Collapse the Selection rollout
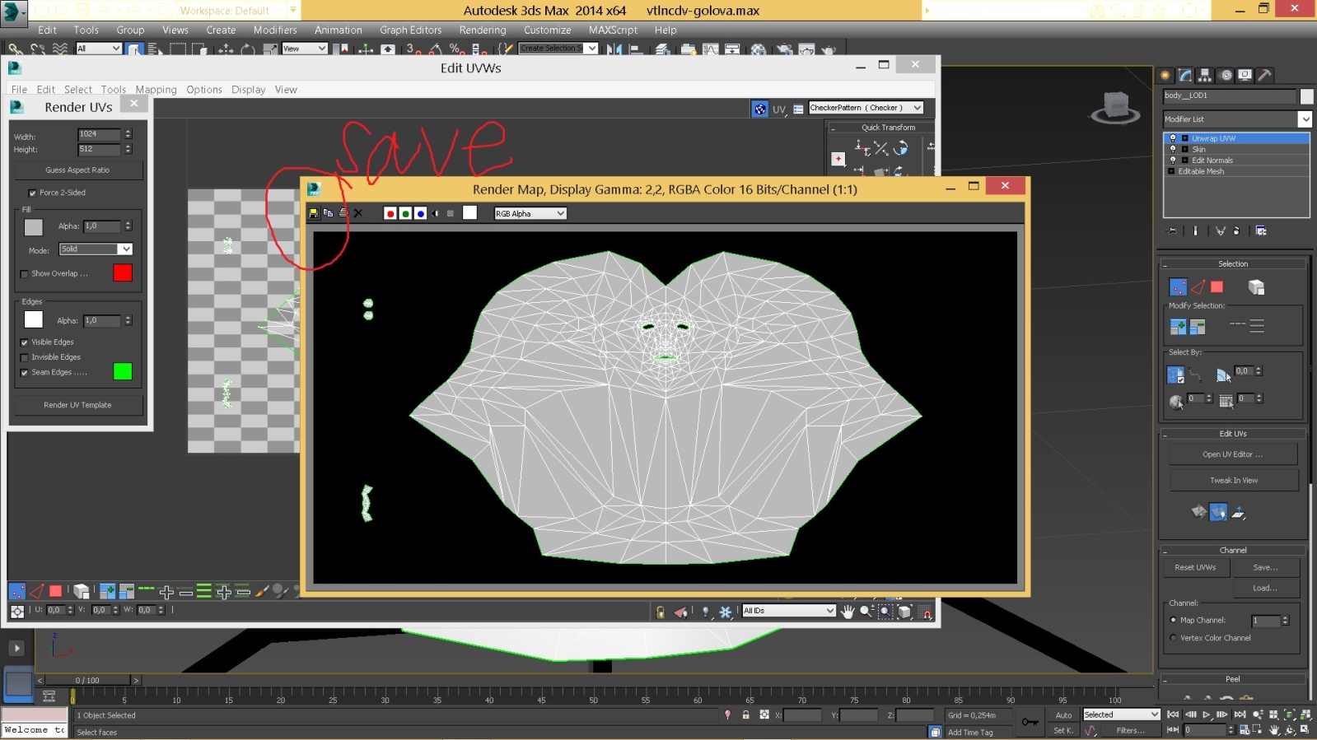This screenshot has height=740, width=1317. point(1233,264)
